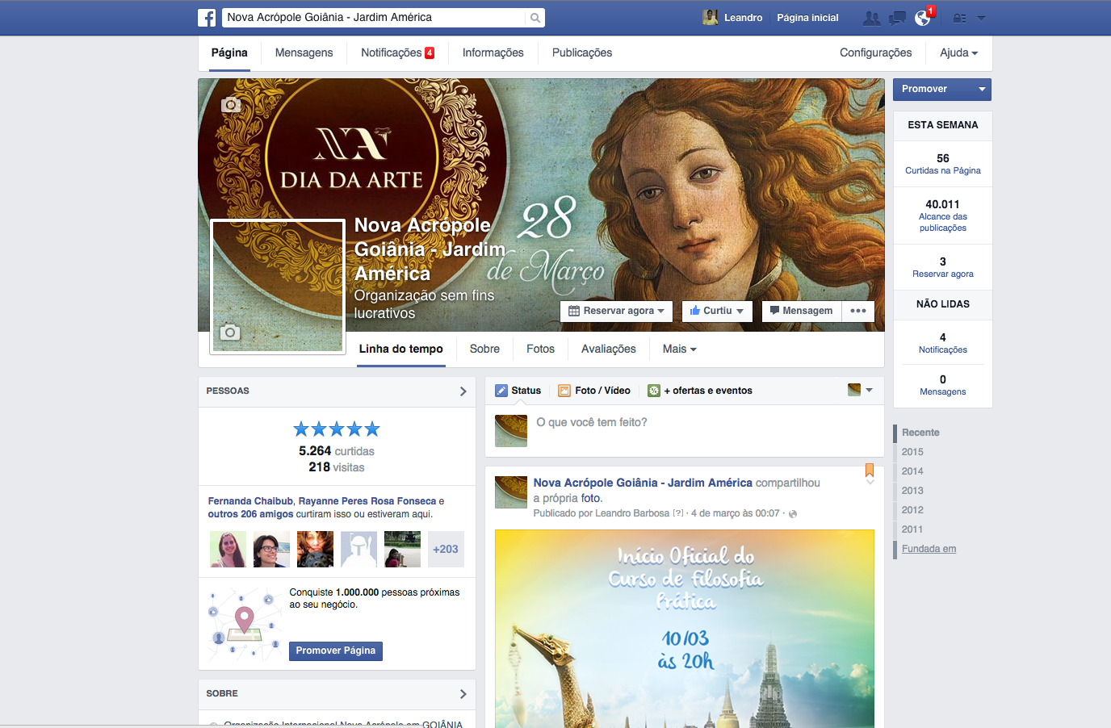
Task: Expand the PESSOAS section arrow
Action: coord(463,391)
